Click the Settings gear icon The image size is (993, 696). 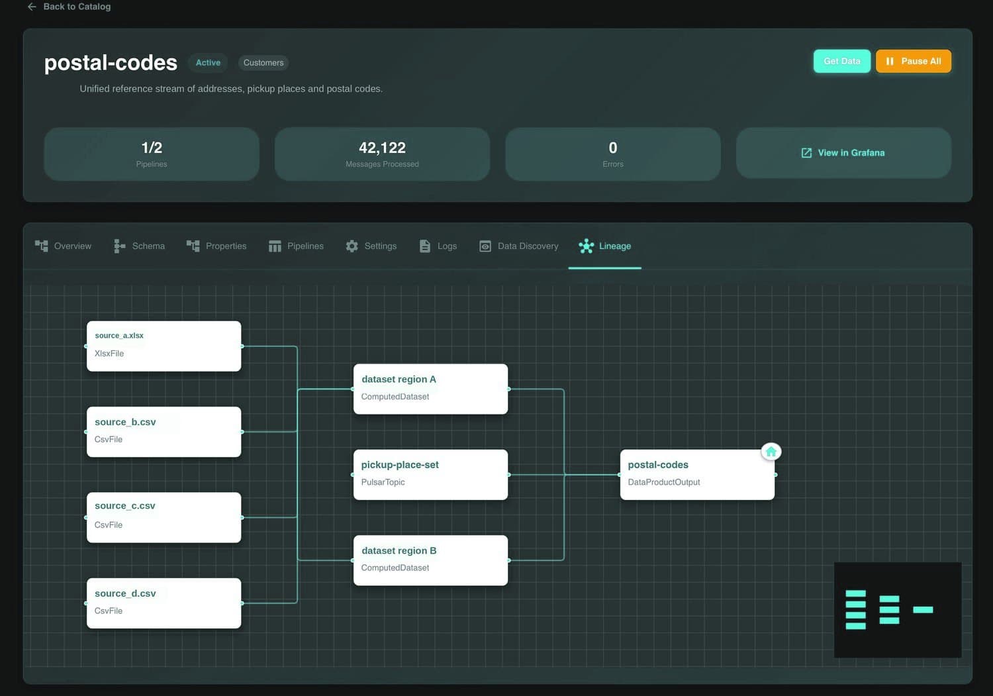coord(352,246)
